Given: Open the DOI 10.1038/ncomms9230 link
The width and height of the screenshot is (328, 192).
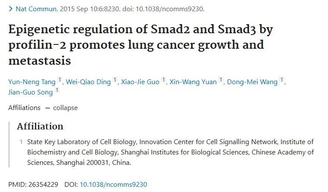Looking at the screenshot, I should pyautogui.click(x=114, y=185).
